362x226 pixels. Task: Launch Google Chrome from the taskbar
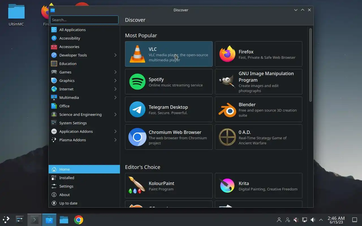[x=79, y=220]
